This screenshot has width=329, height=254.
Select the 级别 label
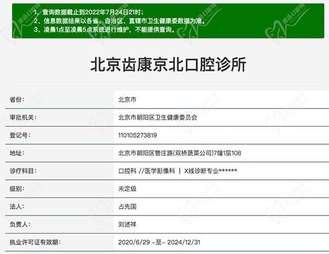17,189
